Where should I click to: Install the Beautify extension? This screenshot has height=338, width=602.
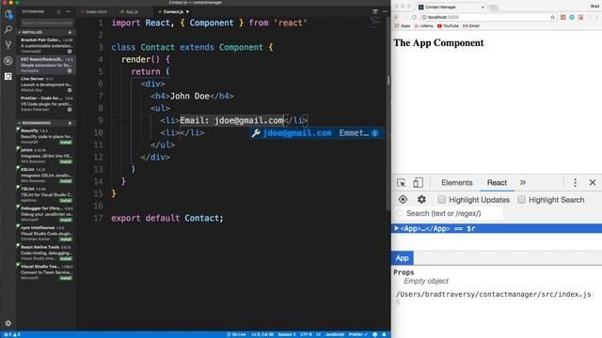pyautogui.click(x=66, y=142)
